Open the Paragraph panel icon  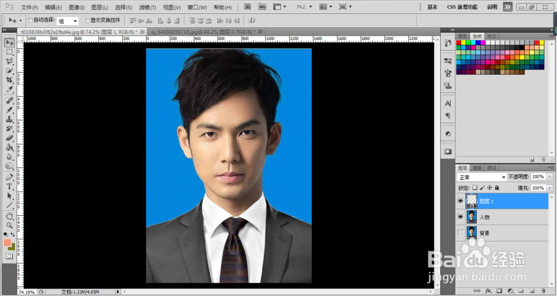click(x=448, y=115)
